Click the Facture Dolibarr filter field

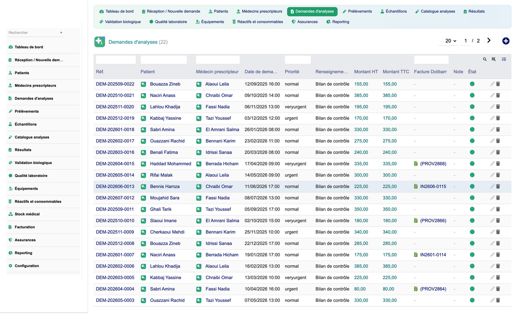coord(431,60)
